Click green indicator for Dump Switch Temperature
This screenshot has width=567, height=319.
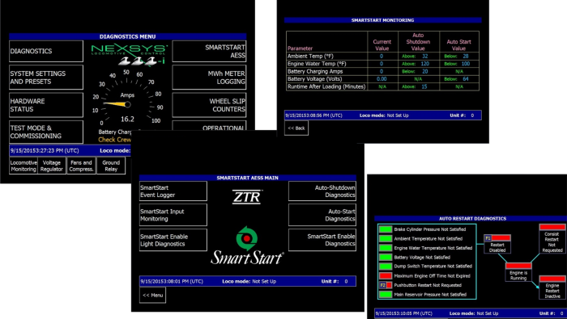386,267
